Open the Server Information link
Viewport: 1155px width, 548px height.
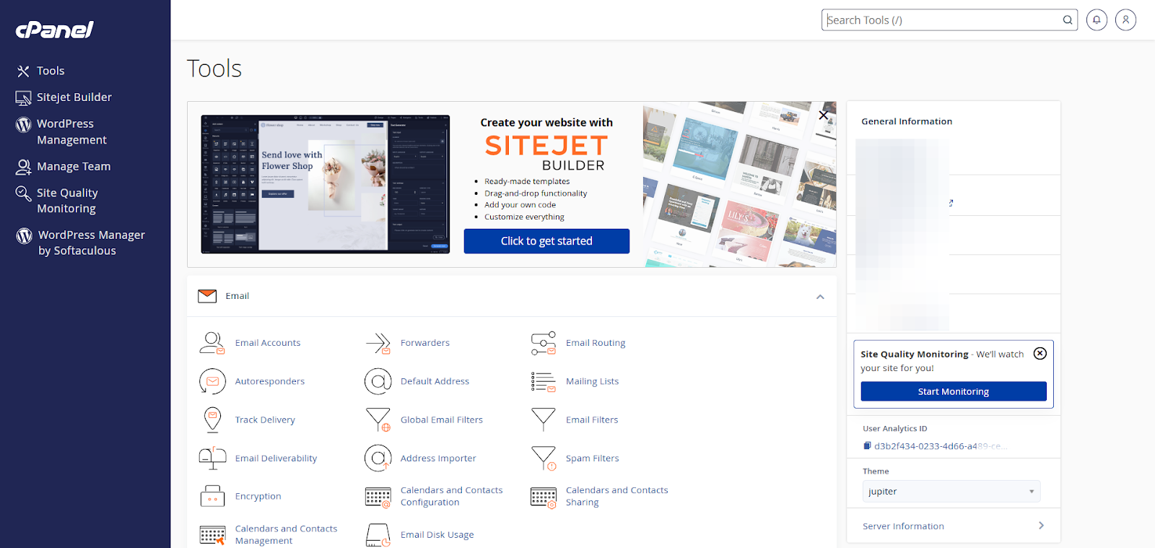click(x=903, y=526)
